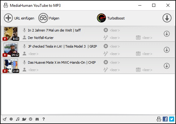Click the broom clear-list icon in status bar
The height and width of the screenshot is (124, 176).
(5, 119)
